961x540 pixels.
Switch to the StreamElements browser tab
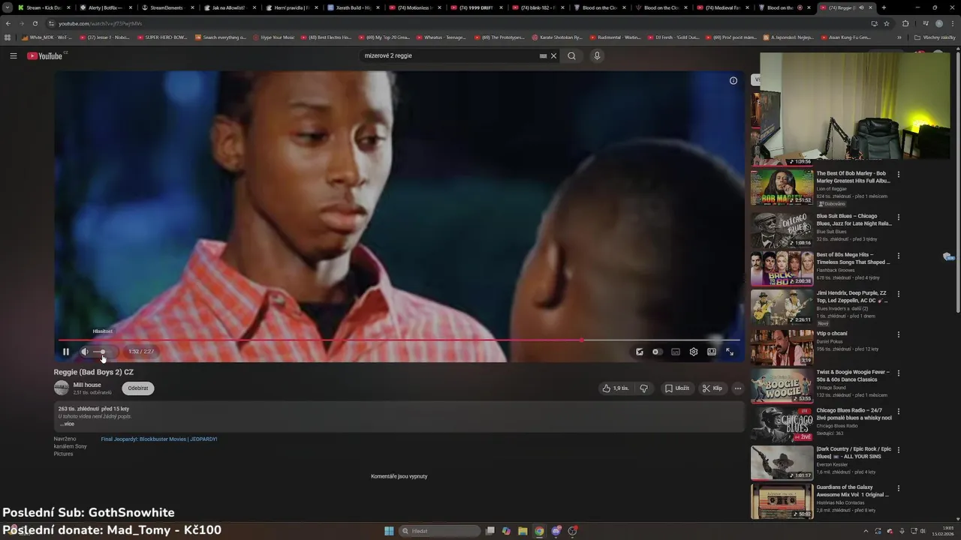[x=169, y=7]
